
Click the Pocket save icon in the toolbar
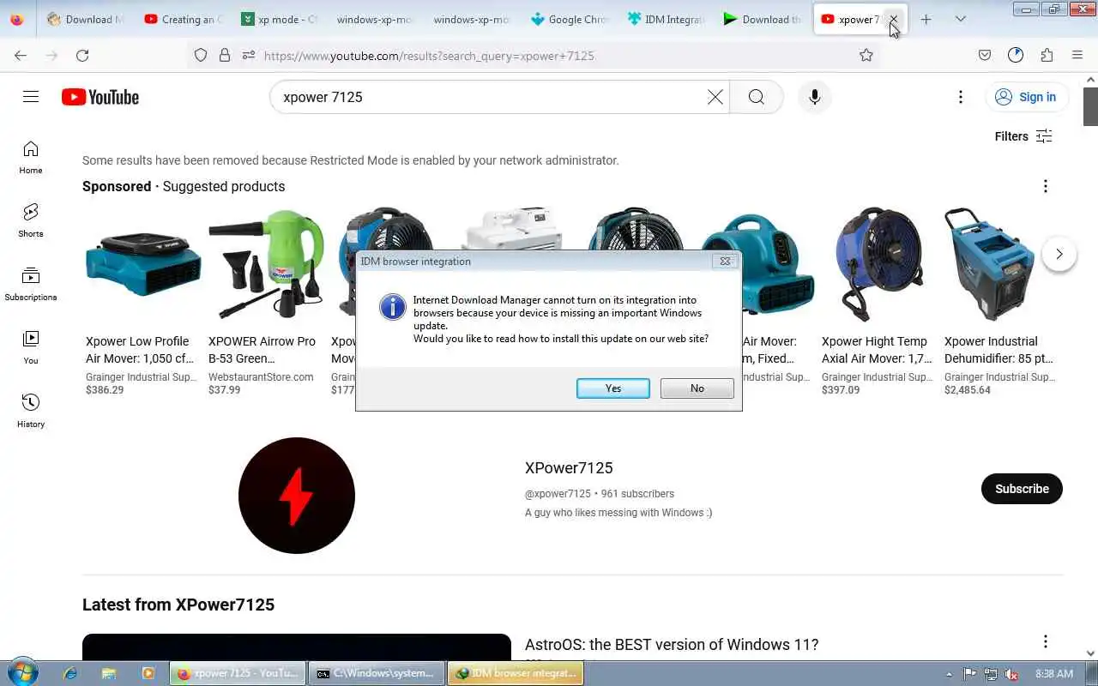pos(985,55)
